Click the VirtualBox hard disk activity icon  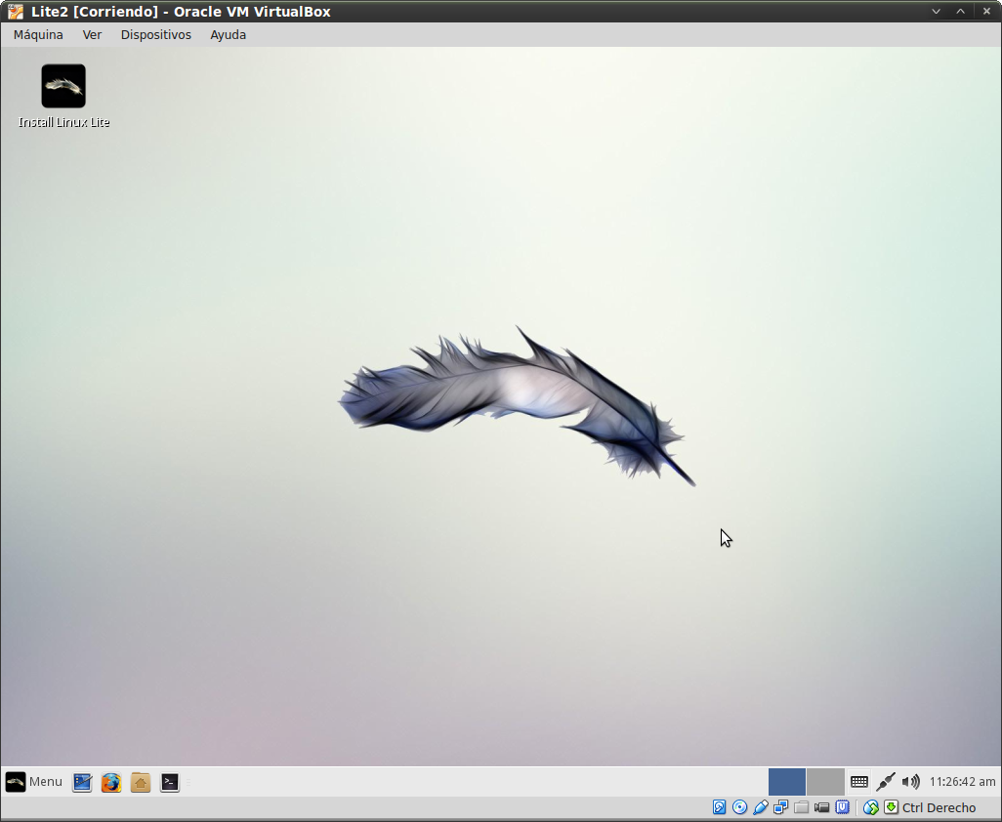tap(720, 807)
